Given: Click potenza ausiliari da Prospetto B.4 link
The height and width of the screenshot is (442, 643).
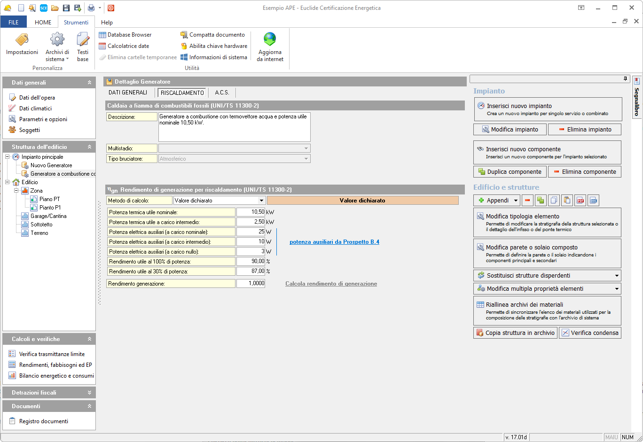Looking at the screenshot, I should (x=334, y=242).
